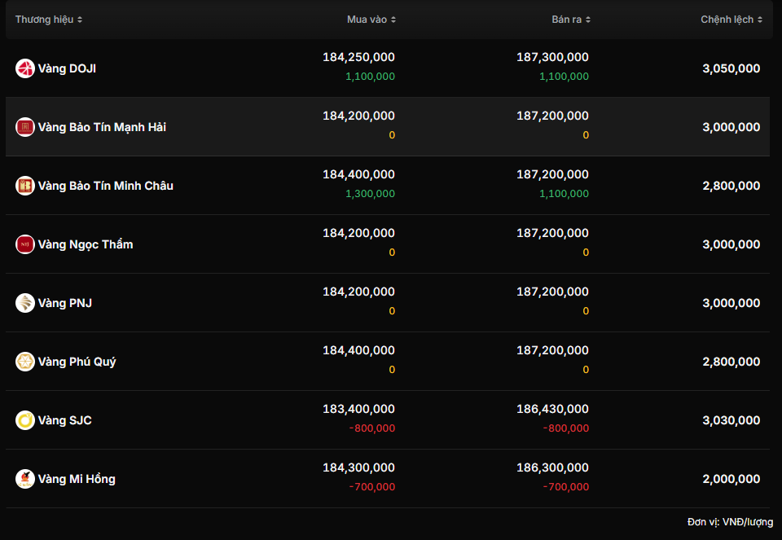This screenshot has height=540, width=782.
Task: Click the Vàng PNJ logo icon
Action: tap(24, 303)
